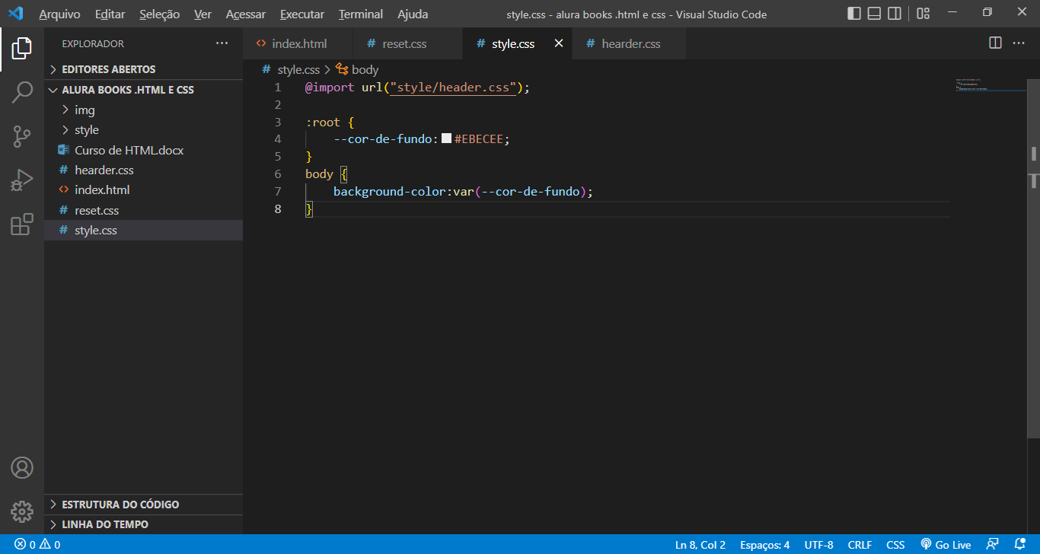
Task: Toggle bottom panel layout icon
Action: point(875,14)
